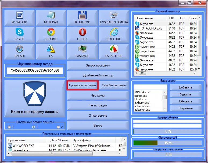Click the Буфер обмена 0% progress bar
This screenshot has width=208, height=163.
point(167,131)
